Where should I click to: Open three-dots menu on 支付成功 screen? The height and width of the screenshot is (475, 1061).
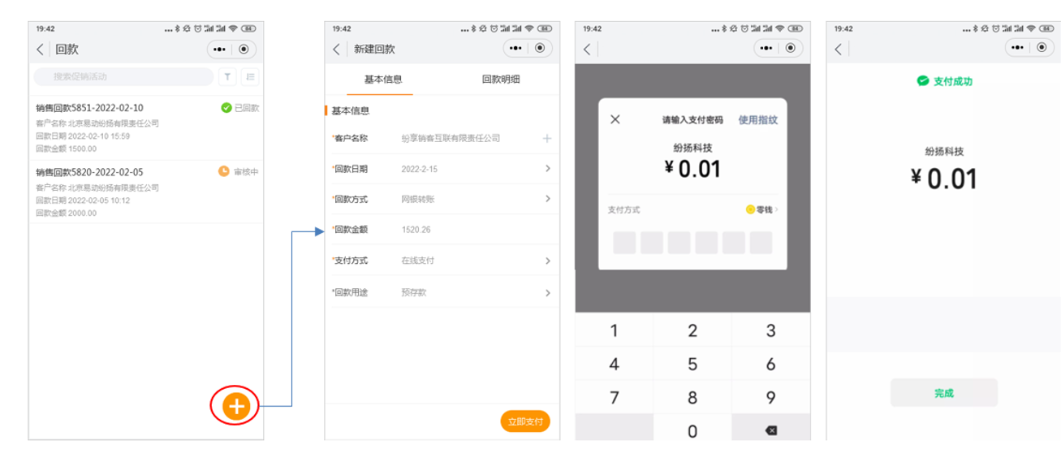(x=1017, y=49)
